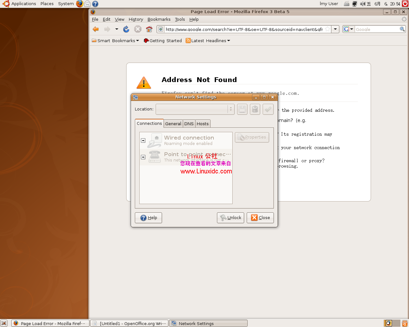Open the Bookmarks menu

(x=159, y=19)
